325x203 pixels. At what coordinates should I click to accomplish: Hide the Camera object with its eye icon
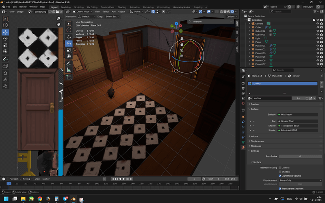point(318,24)
